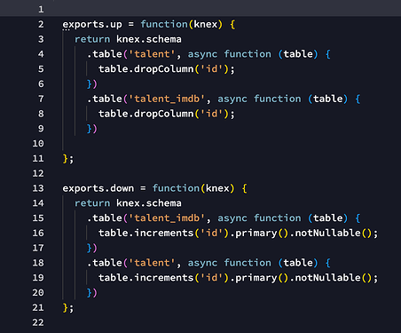Click 'table.dropColumn' on line 5
The width and height of the screenshot is (401, 333).
pos(145,69)
